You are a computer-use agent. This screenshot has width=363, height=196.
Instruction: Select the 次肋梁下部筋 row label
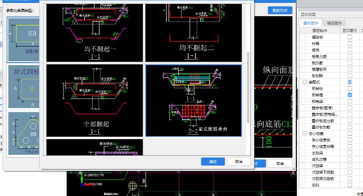click(x=323, y=172)
